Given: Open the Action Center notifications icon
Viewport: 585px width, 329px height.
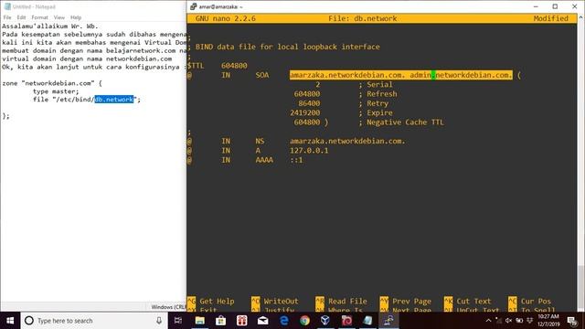Looking at the screenshot, I should 572,321.
